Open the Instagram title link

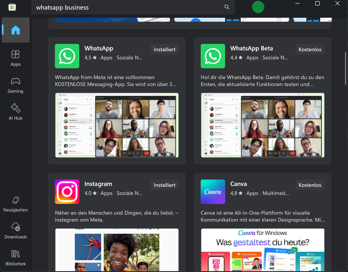tap(98, 184)
